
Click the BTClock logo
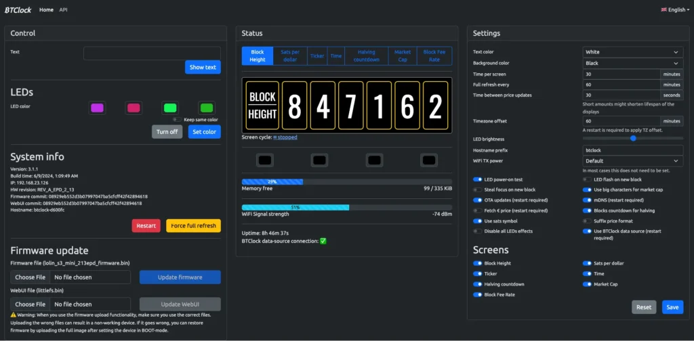[x=18, y=9]
